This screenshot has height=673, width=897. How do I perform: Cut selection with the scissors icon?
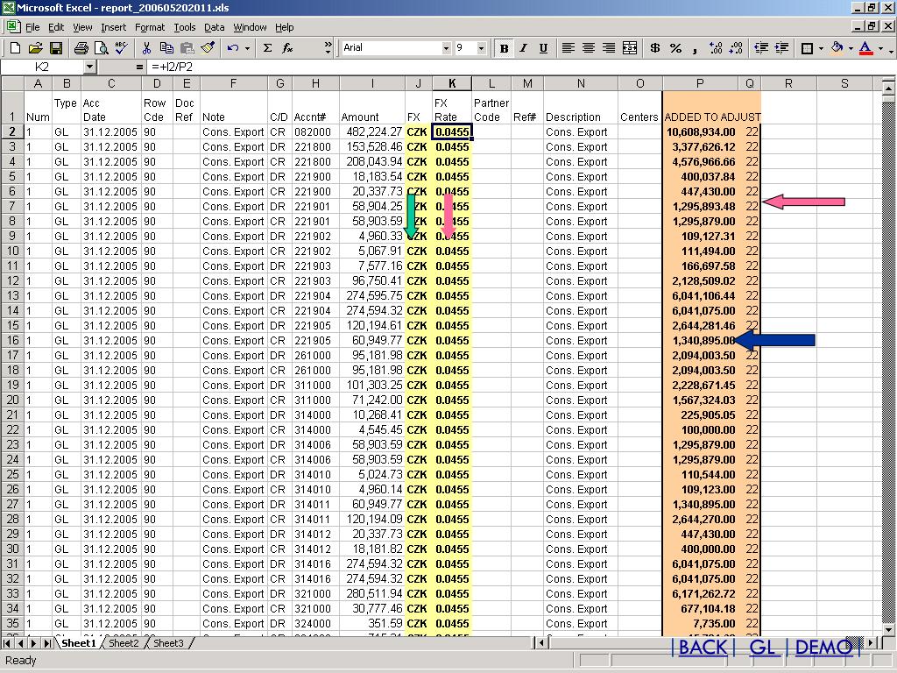(x=146, y=48)
